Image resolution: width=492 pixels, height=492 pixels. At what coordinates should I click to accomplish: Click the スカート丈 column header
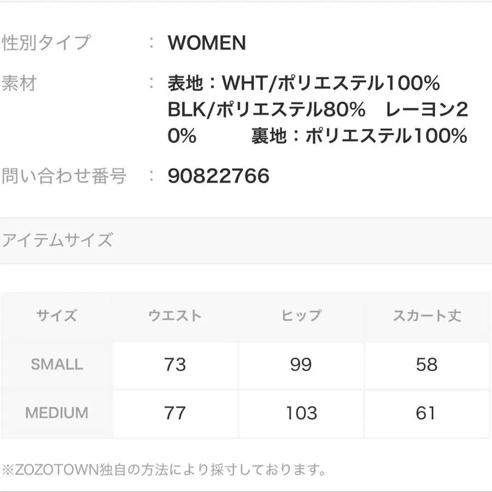coord(426,315)
